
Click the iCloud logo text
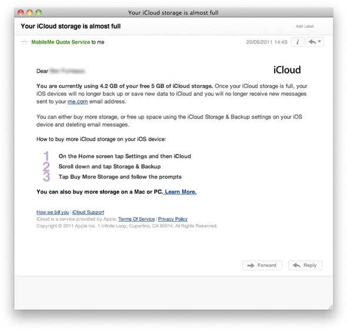pyautogui.click(x=287, y=70)
